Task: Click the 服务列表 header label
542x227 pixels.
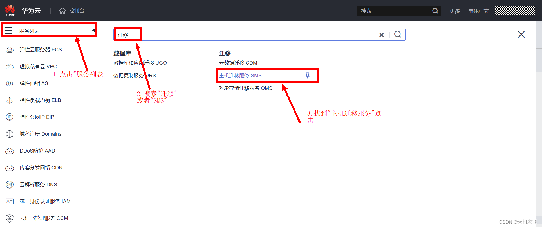Action: [x=29, y=31]
